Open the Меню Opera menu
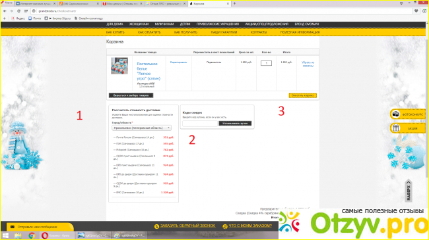Viewport: 429px width, 240px height. point(7,3)
